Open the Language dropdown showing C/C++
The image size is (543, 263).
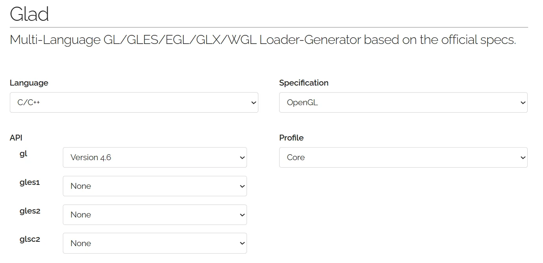point(133,102)
